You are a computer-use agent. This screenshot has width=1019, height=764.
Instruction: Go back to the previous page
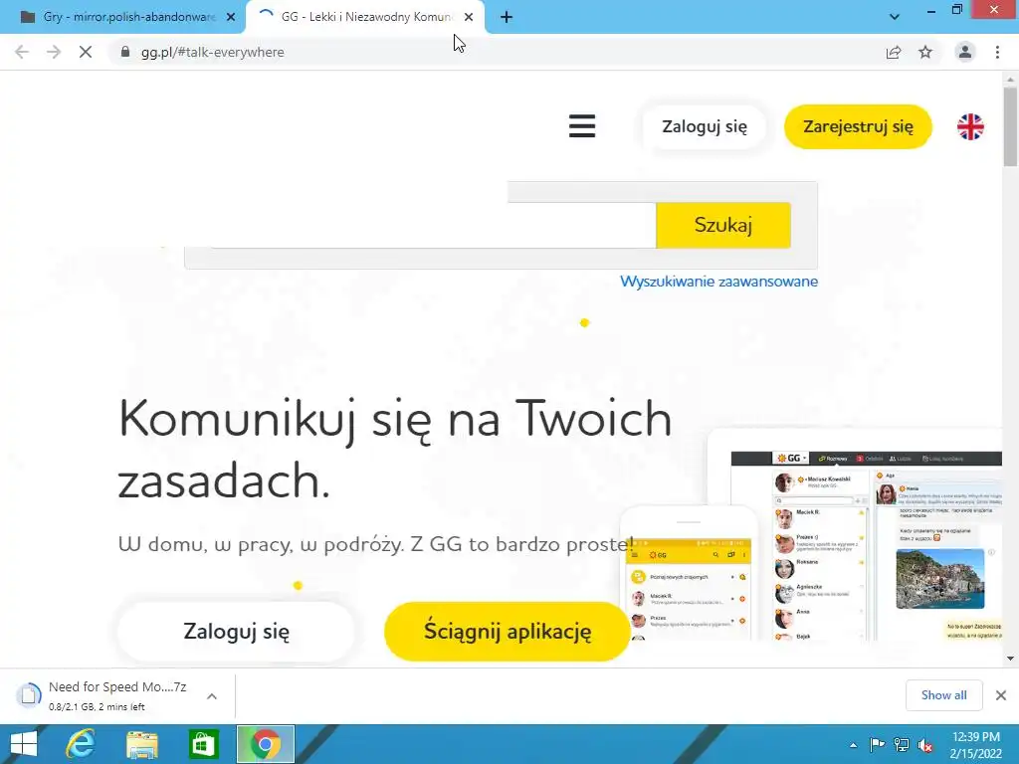[22, 52]
